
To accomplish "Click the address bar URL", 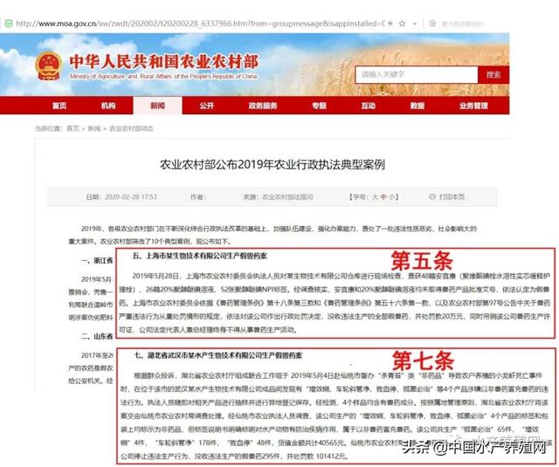I will coord(201,24).
